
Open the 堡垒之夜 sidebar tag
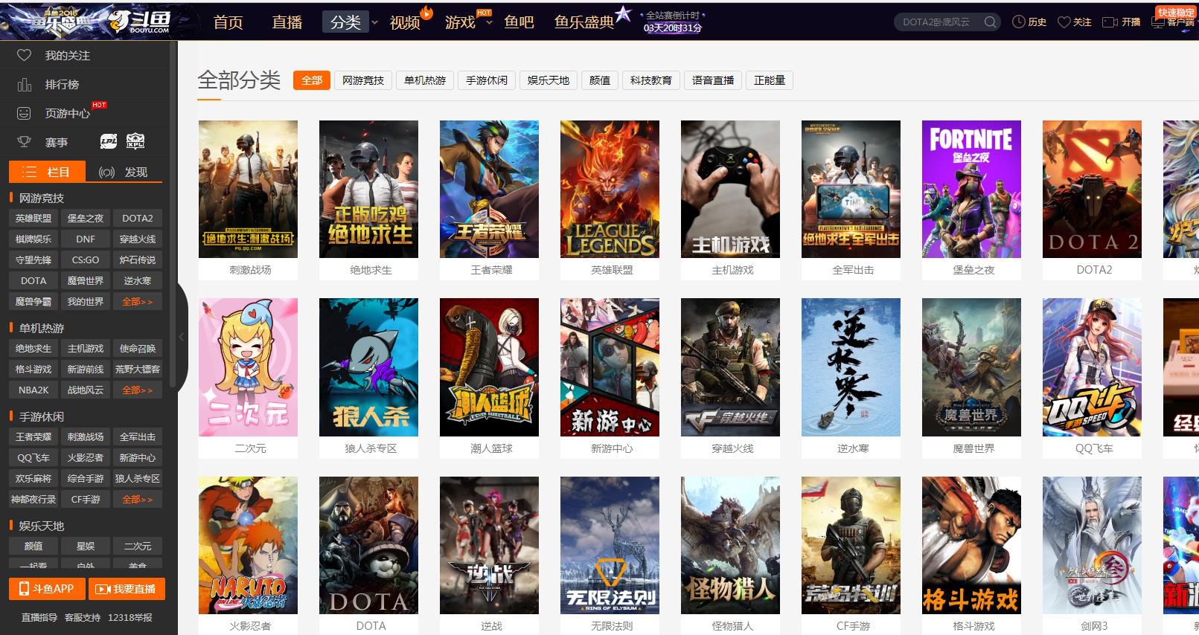coord(86,218)
